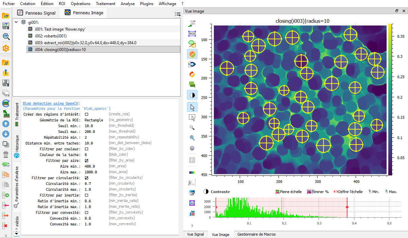Enable 'Filtrer par couleur' checkbox
This screenshot has height=238, width=408.
[87, 149]
